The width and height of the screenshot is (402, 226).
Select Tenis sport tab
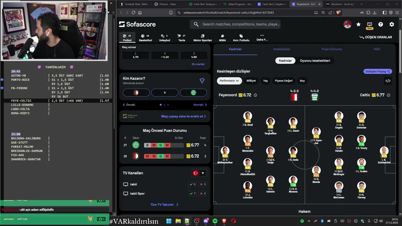click(x=182, y=38)
